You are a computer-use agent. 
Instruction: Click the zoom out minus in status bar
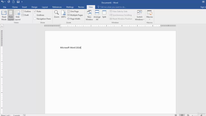click(x=192, y=115)
